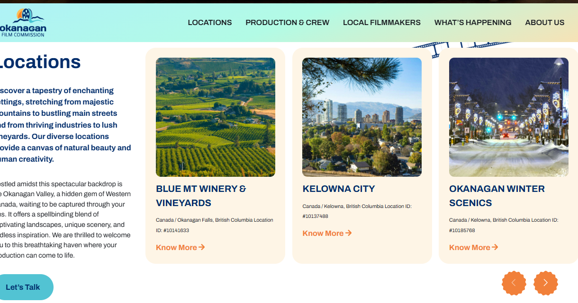Image resolution: width=578 pixels, height=303 pixels.
Task: Click the Locations section heading
Action: click(40, 62)
